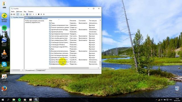Click the Windows Start button
This screenshot has height=102, width=182.
pos(3,100)
